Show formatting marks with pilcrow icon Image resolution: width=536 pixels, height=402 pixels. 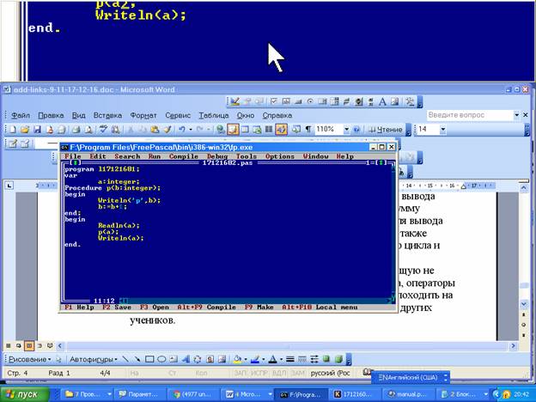tap(308, 130)
